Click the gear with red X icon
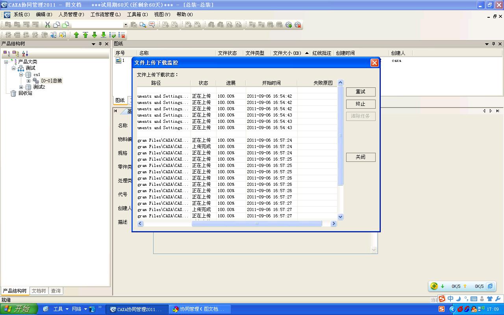The width and height of the screenshot is (504, 315). coord(298,25)
